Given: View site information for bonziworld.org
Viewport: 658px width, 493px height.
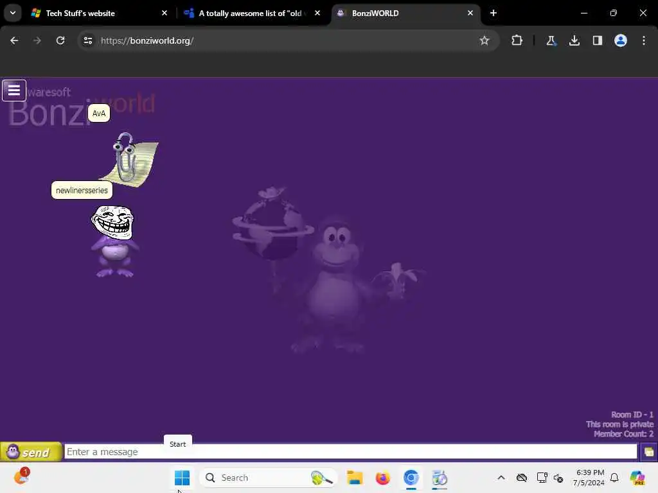Looking at the screenshot, I should click(87, 40).
